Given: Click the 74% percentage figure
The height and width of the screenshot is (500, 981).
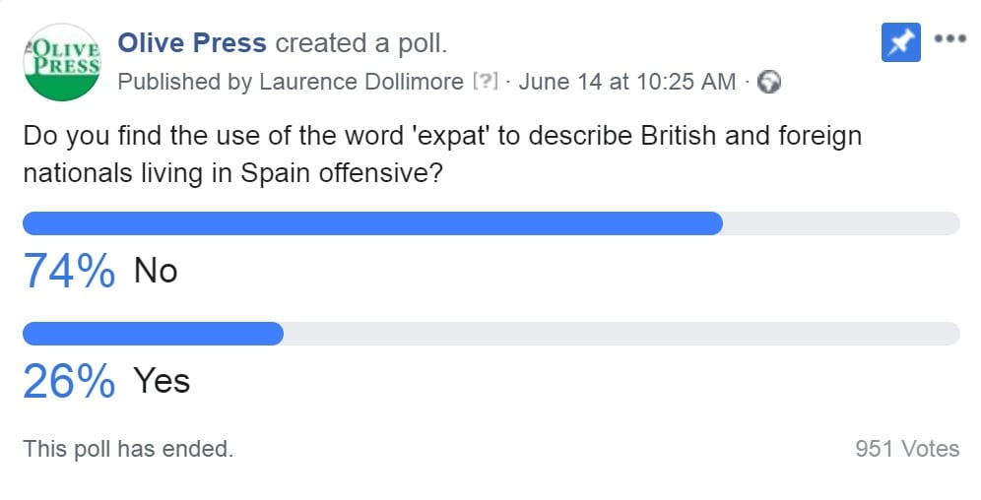Looking at the screenshot, I should (x=69, y=272).
